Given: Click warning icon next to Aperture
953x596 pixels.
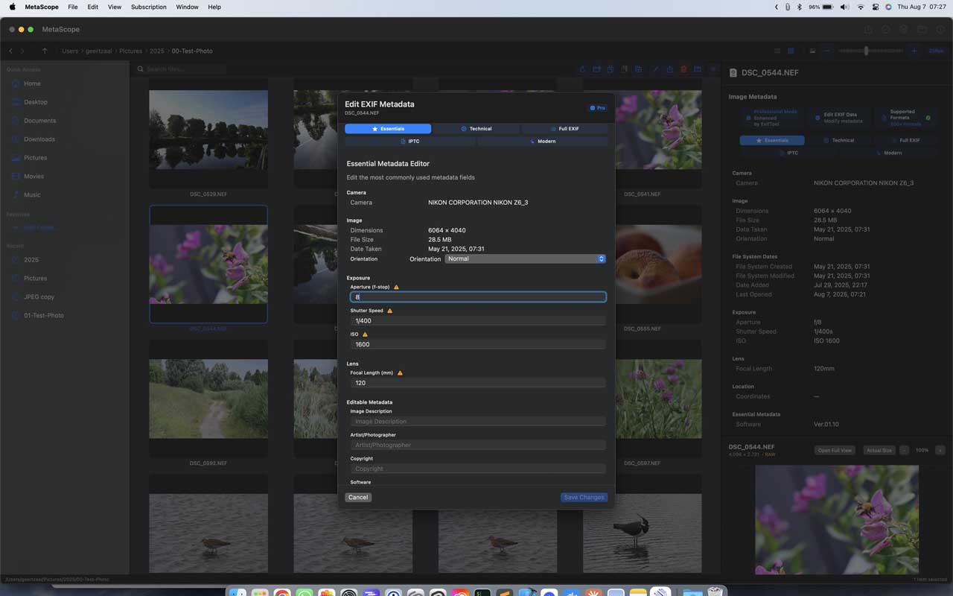Looking at the screenshot, I should (396, 287).
